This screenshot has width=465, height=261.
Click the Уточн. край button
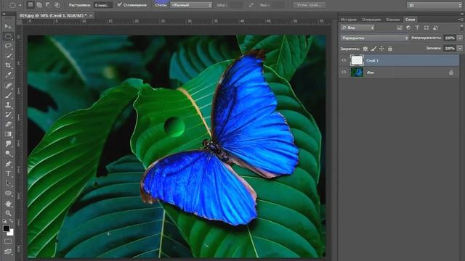point(310,5)
